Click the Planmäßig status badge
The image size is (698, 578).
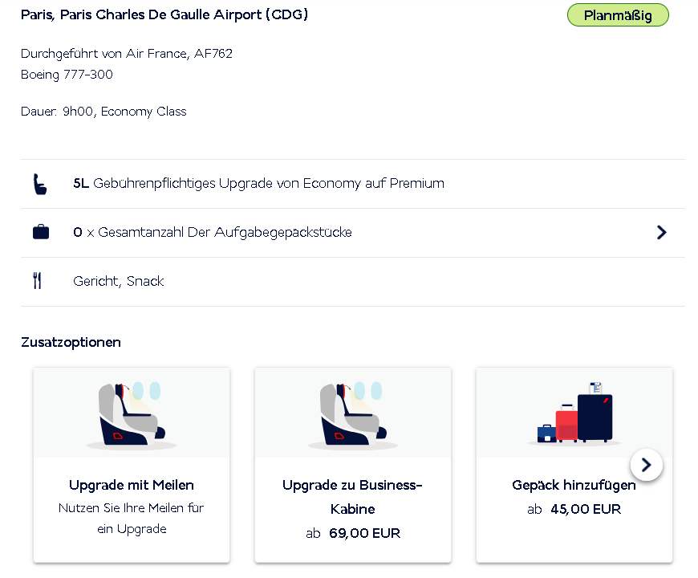coord(617,15)
